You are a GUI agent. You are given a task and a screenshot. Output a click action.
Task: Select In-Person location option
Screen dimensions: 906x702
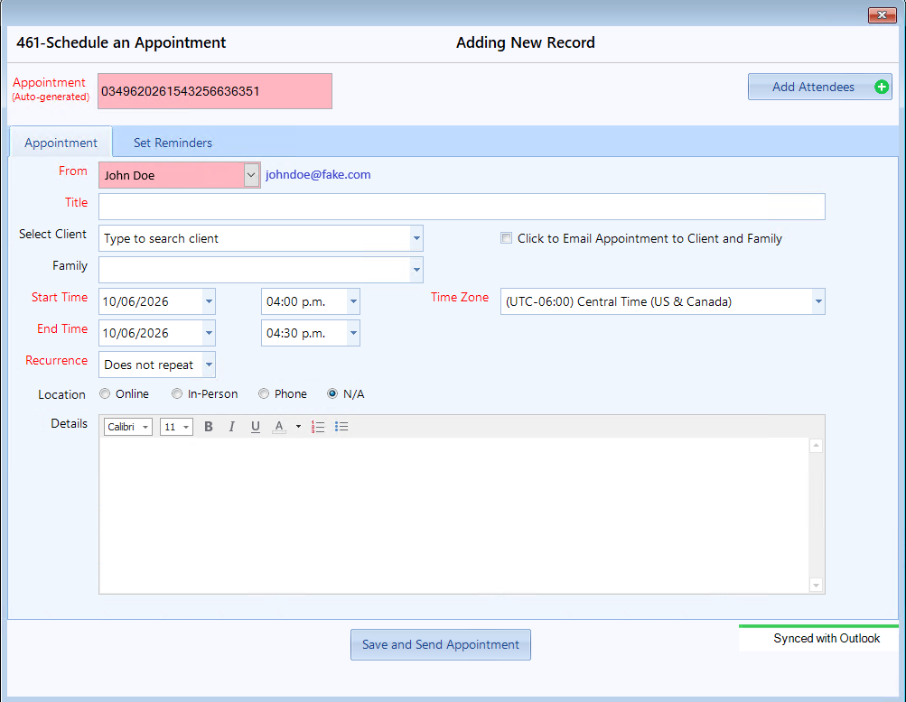(x=177, y=393)
